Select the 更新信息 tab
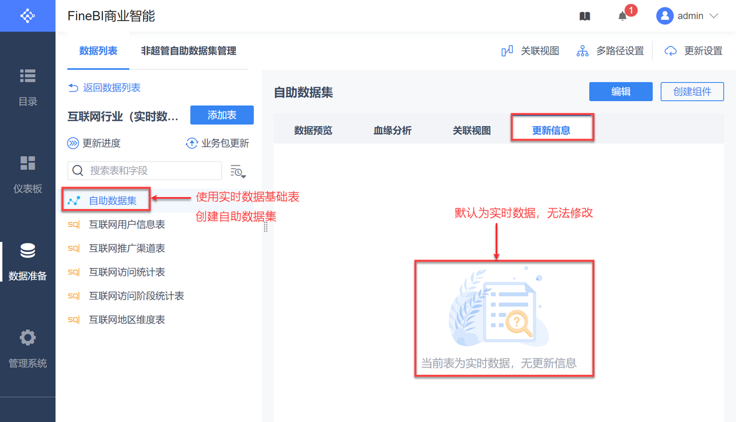The height and width of the screenshot is (422, 736). click(551, 131)
